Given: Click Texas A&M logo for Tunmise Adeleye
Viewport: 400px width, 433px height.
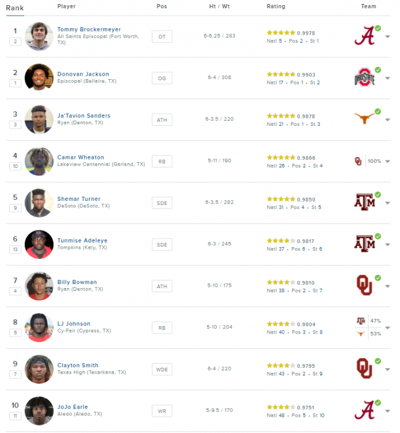Looking at the screenshot, I should point(364,244).
